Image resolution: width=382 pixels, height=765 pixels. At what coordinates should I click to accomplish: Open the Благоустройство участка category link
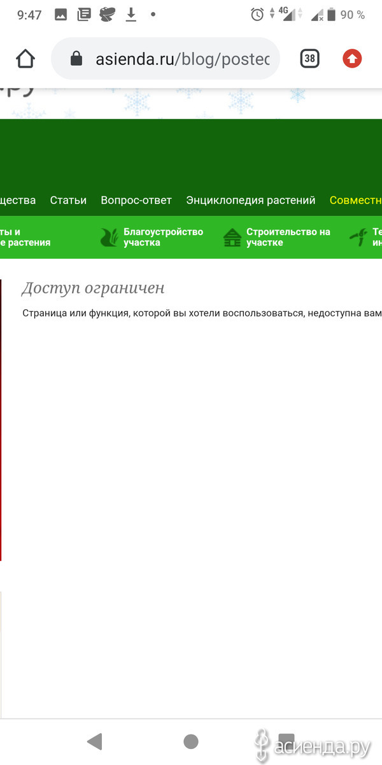(163, 237)
